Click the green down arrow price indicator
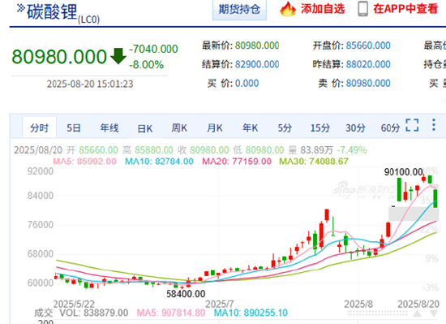 (118, 56)
